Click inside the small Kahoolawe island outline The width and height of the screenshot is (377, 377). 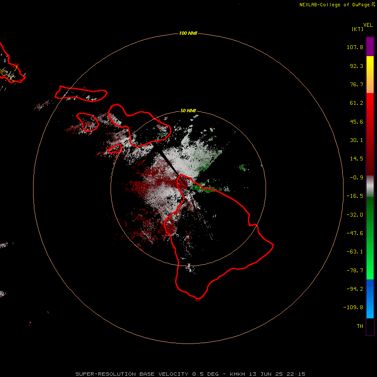[x=115, y=149]
